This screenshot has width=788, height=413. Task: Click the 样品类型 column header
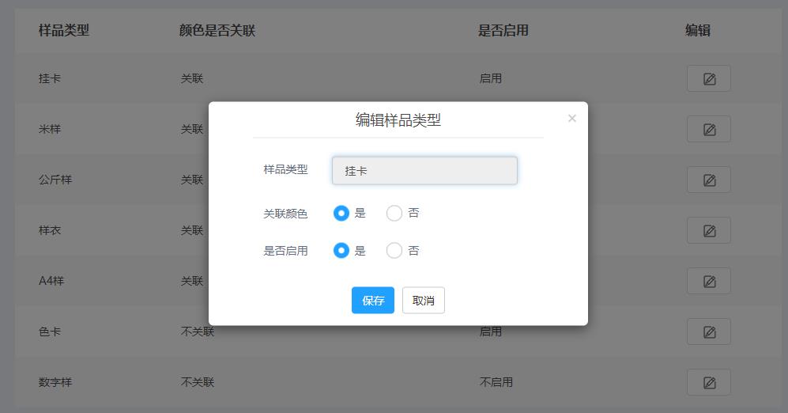tap(64, 30)
